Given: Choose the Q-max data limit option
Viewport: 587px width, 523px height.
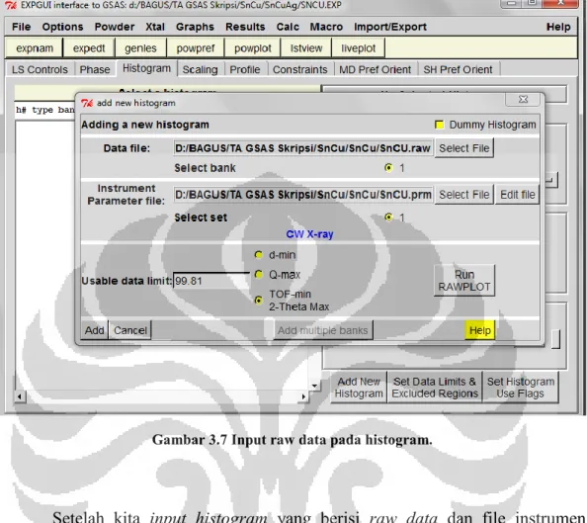Looking at the screenshot, I should point(258,275).
